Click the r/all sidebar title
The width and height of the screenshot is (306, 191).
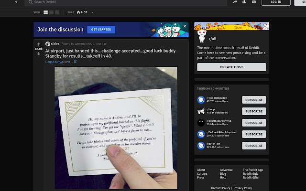[212, 39]
